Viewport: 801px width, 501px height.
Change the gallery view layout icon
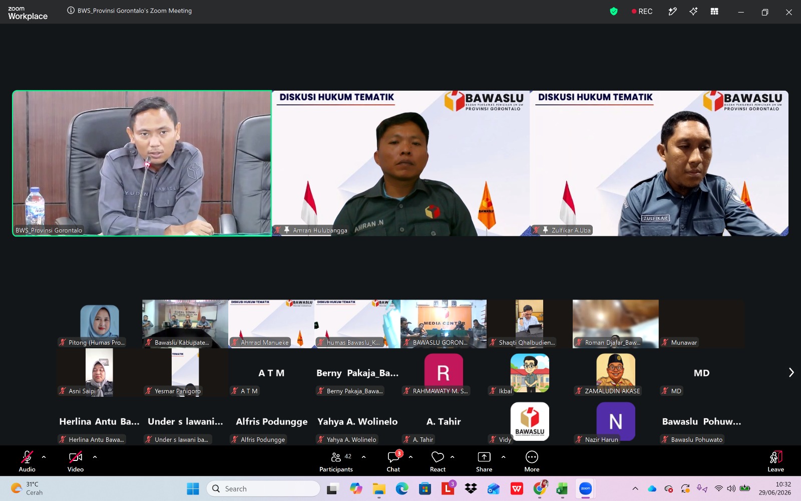coord(714,11)
